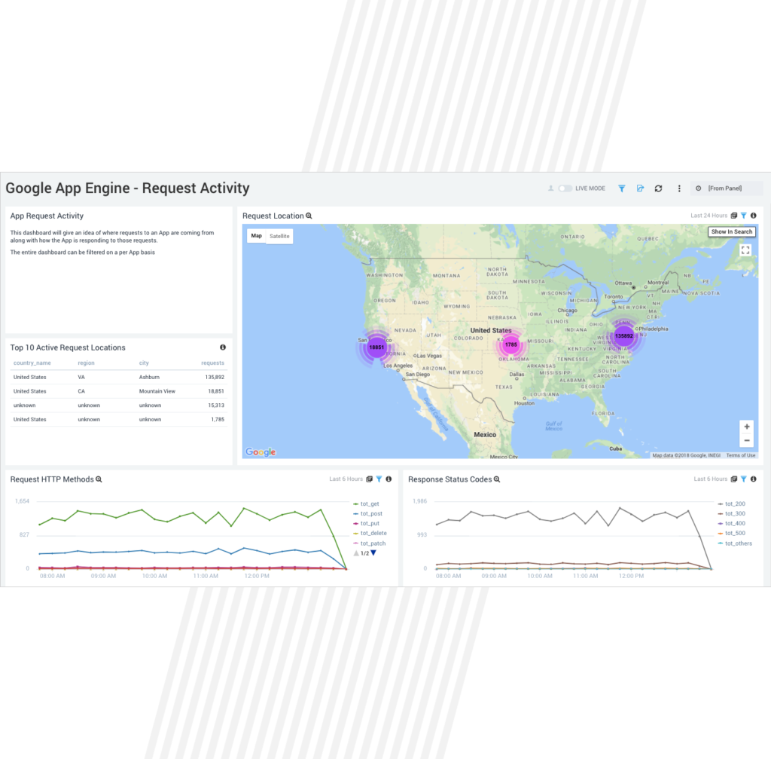
Task: Zoom out on the map
Action: coord(746,440)
